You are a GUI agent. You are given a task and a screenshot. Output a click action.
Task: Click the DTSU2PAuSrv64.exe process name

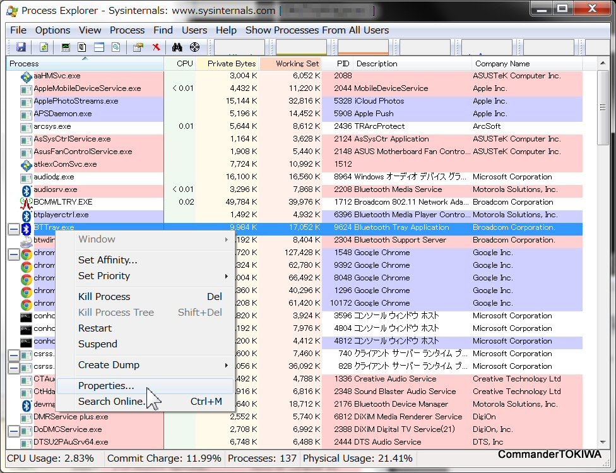coord(71,442)
